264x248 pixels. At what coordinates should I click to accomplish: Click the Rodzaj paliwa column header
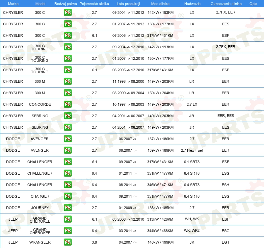coord(65,4)
